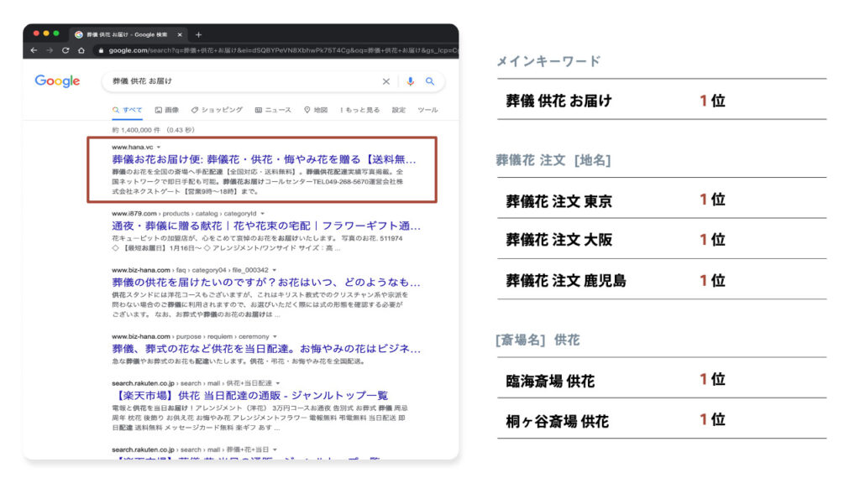Click the 1位 rank beside 臨海斎場 供花
The width and height of the screenshot is (860, 483).
tap(712, 379)
